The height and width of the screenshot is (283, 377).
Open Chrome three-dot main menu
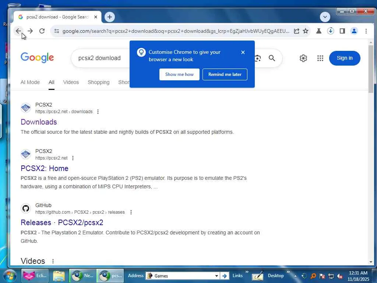click(x=366, y=31)
